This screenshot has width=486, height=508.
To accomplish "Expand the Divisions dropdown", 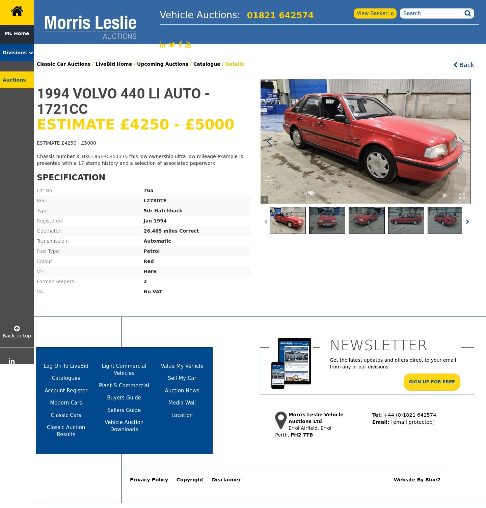I will point(17,53).
